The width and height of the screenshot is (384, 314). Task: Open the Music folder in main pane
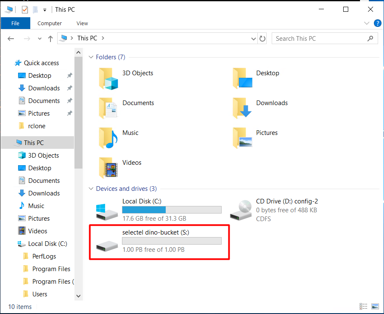(x=109, y=138)
